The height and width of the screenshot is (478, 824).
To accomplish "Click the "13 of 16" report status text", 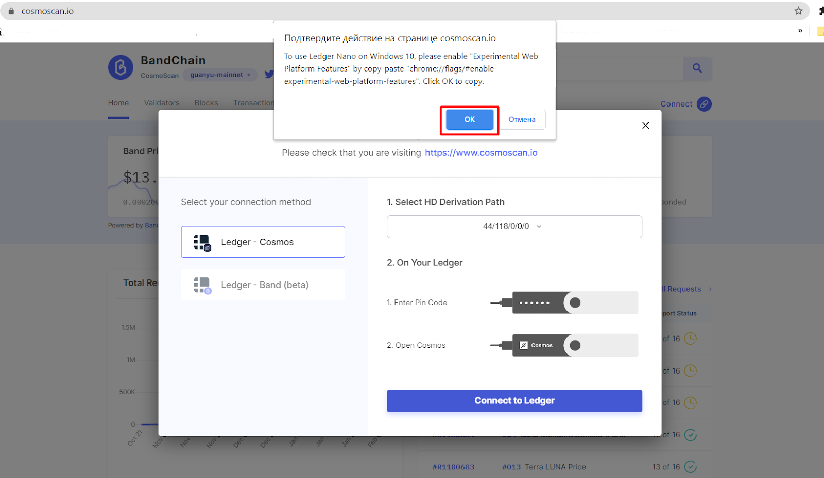I will (666, 467).
